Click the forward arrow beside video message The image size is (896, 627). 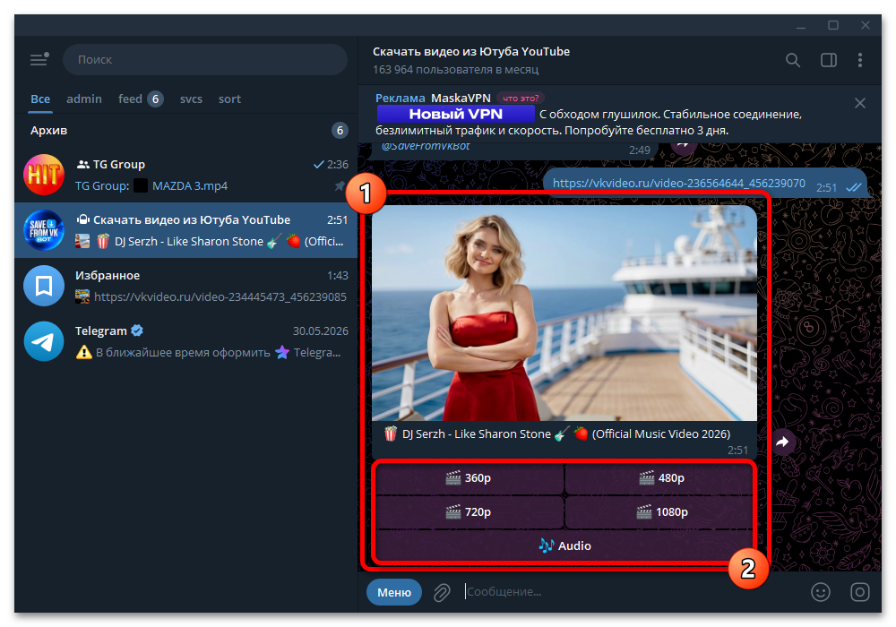[x=782, y=442]
